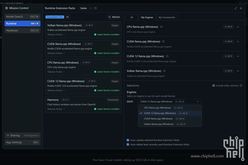Click the Refresh button

pyautogui.click(x=114, y=17)
